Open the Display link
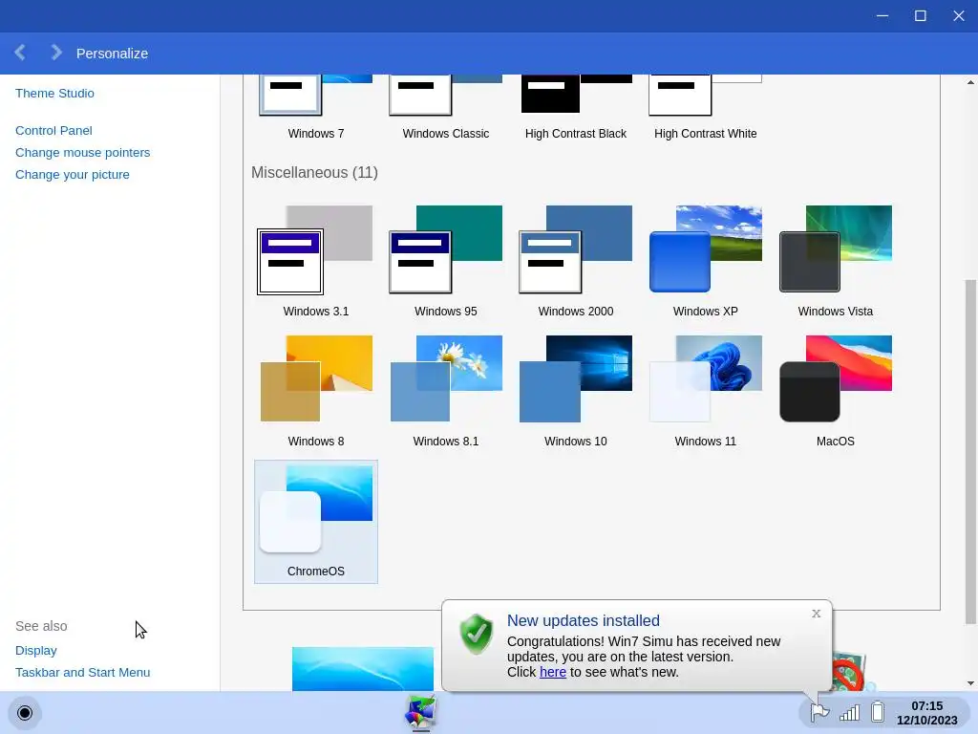 (36, 650)
